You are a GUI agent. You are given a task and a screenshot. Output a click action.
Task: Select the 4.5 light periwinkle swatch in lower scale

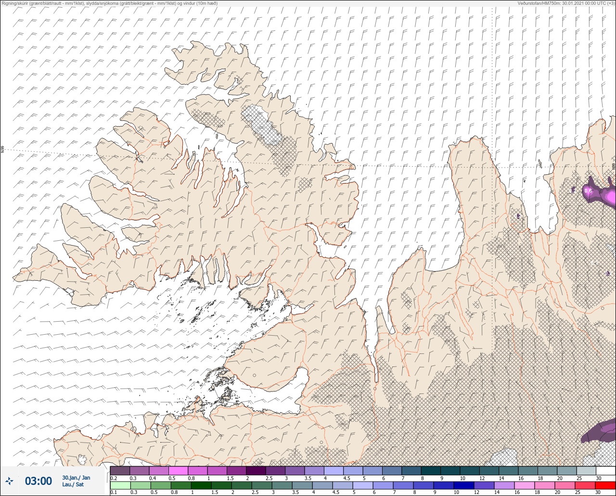(343, 485)
